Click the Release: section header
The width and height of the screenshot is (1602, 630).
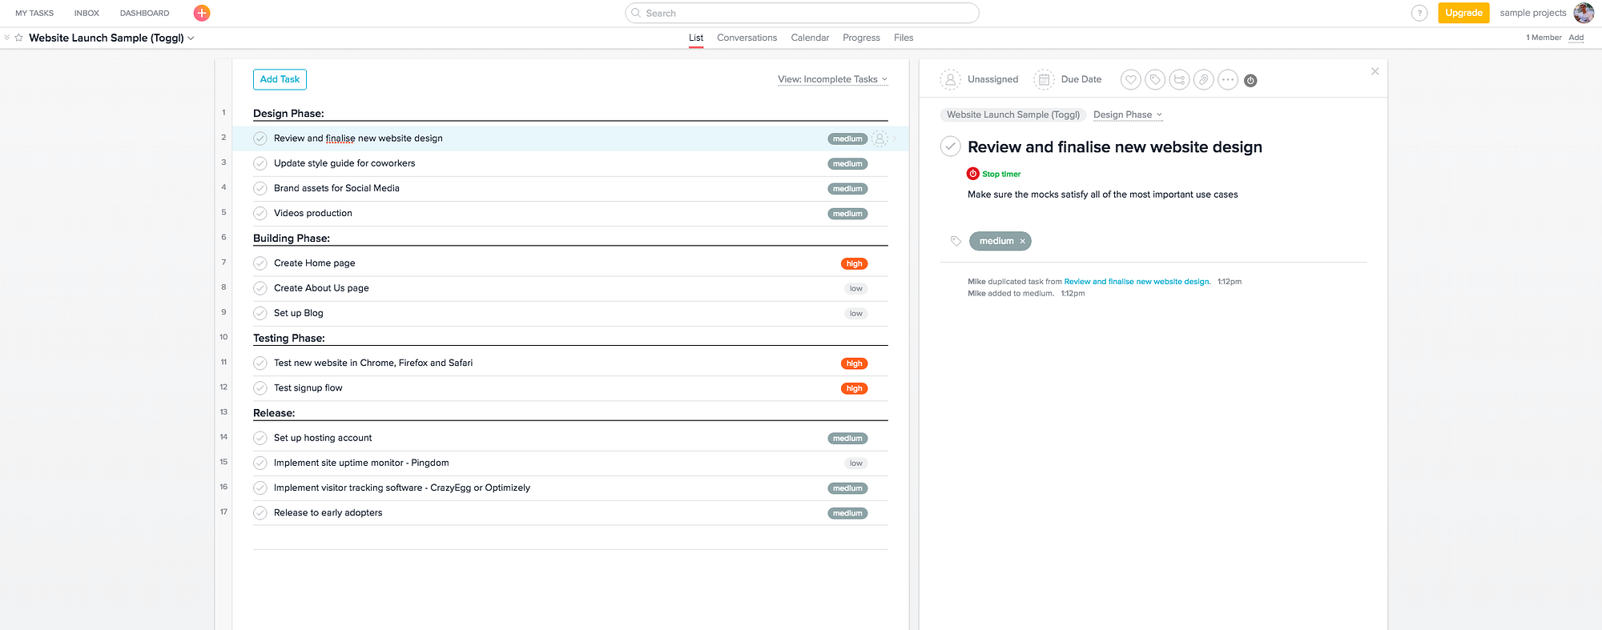point(274,413)
